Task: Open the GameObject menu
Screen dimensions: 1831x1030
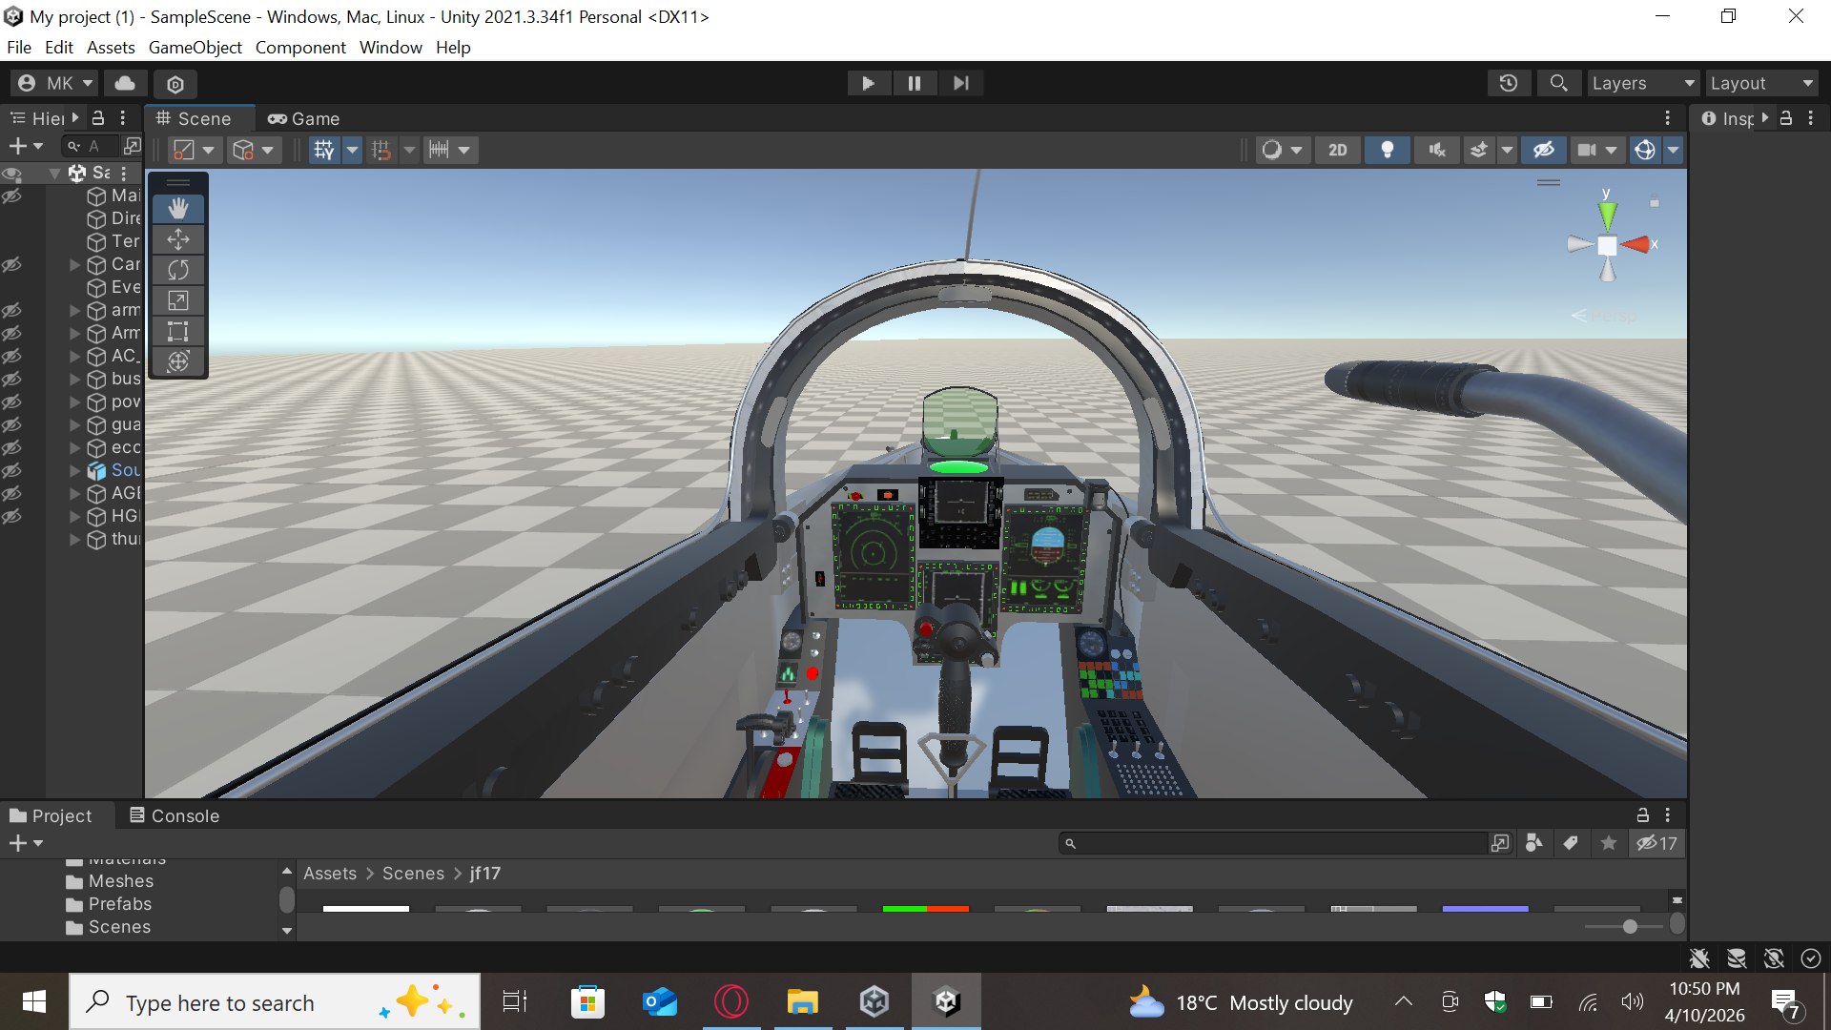Action: coord(195,47)
